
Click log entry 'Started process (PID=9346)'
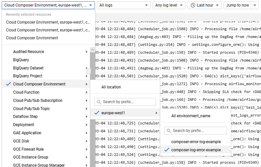pos(178,52)
